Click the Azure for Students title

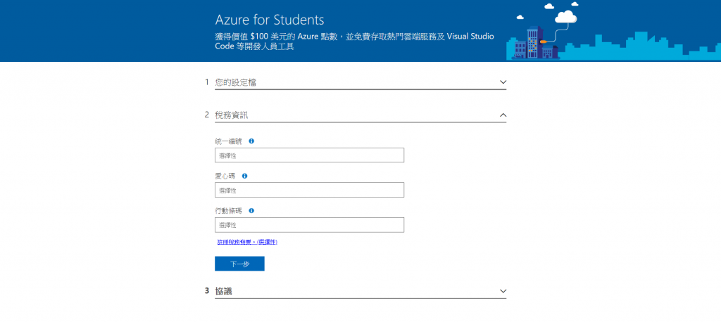(270, 20)
